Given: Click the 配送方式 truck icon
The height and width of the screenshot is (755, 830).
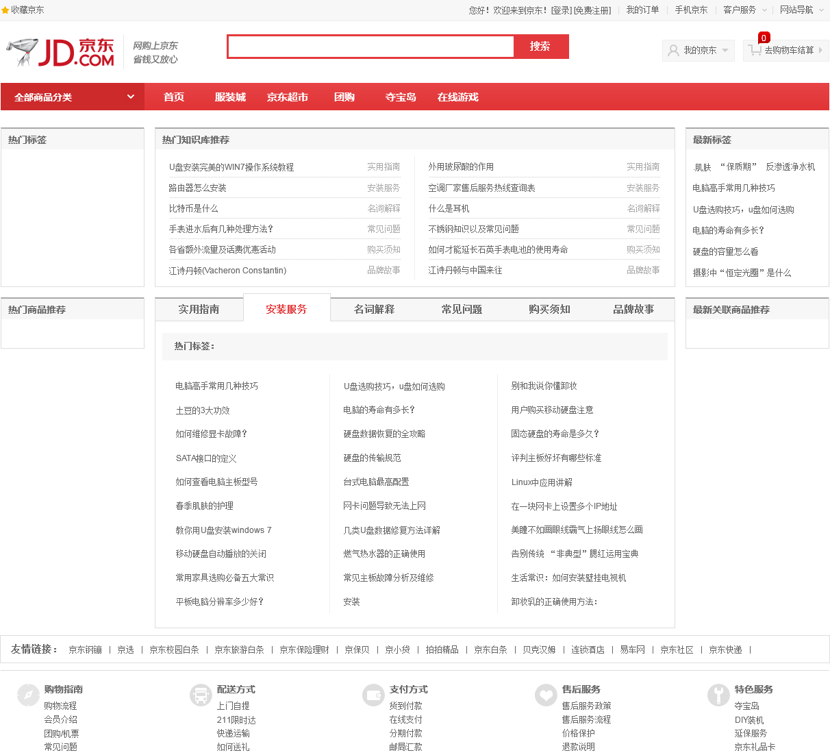Looking at the screenshot, I should [x=201, y=695].
